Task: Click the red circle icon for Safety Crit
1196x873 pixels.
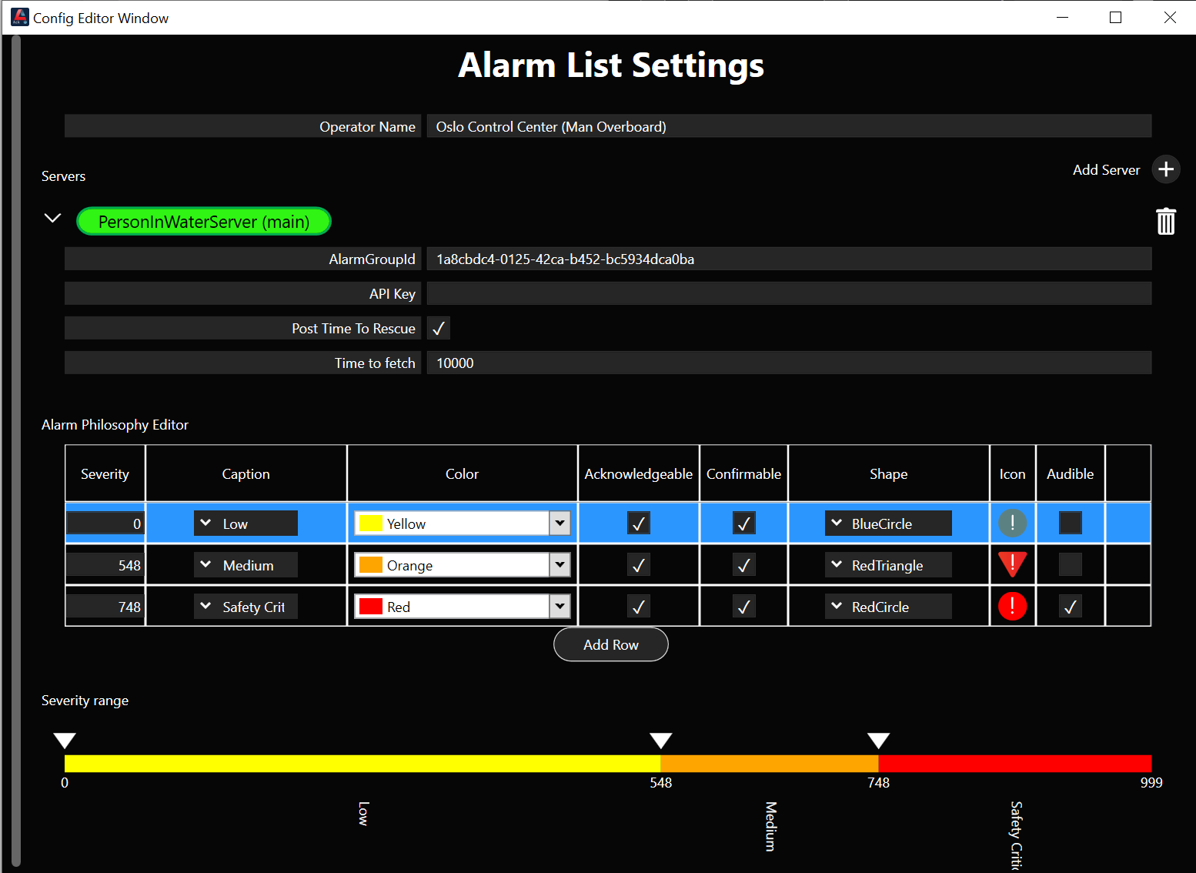Action: point(1012,606)
